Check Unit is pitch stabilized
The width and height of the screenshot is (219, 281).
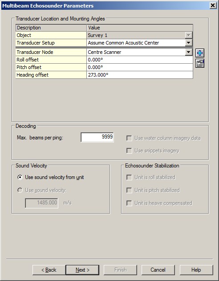[x=129, y=190]
